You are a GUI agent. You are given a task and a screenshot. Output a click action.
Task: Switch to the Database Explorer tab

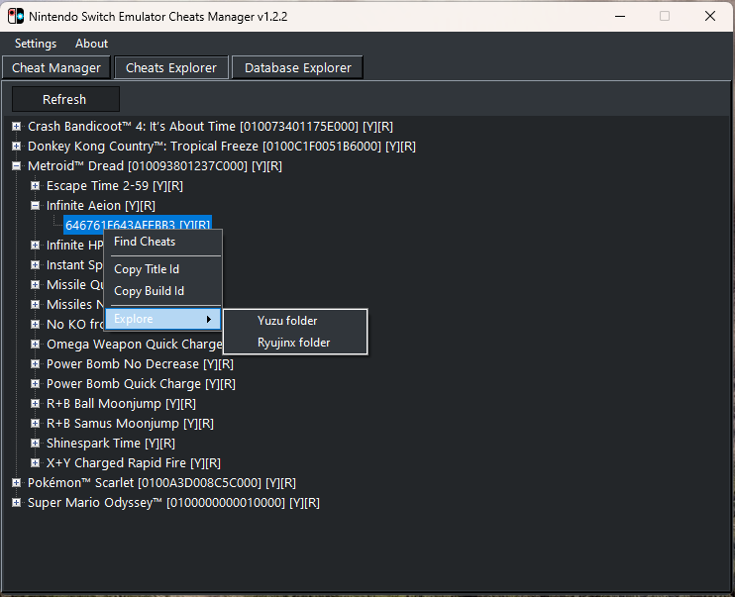(x=297, y=68)
